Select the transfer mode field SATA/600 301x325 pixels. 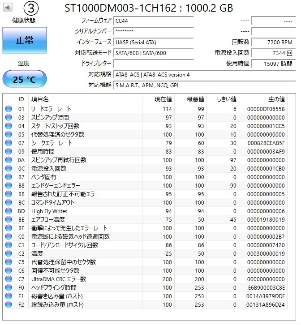pyautogui.click(x=154, y=53)
